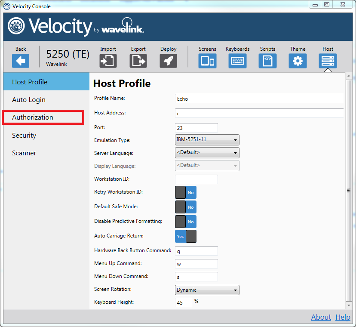Click the Scripts icon

(267, 61)
